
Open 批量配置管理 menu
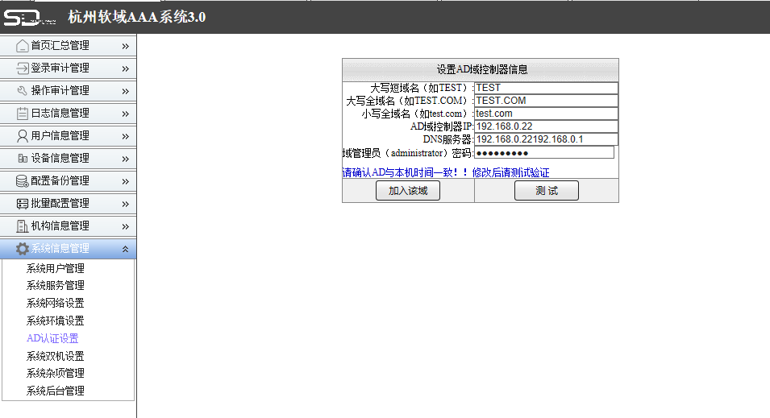click(x=69, y=204)
